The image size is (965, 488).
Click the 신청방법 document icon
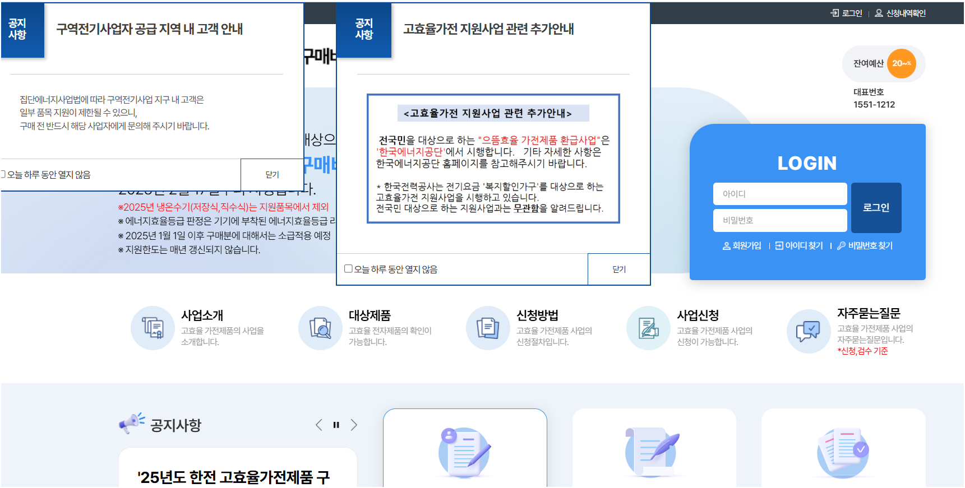488,328
